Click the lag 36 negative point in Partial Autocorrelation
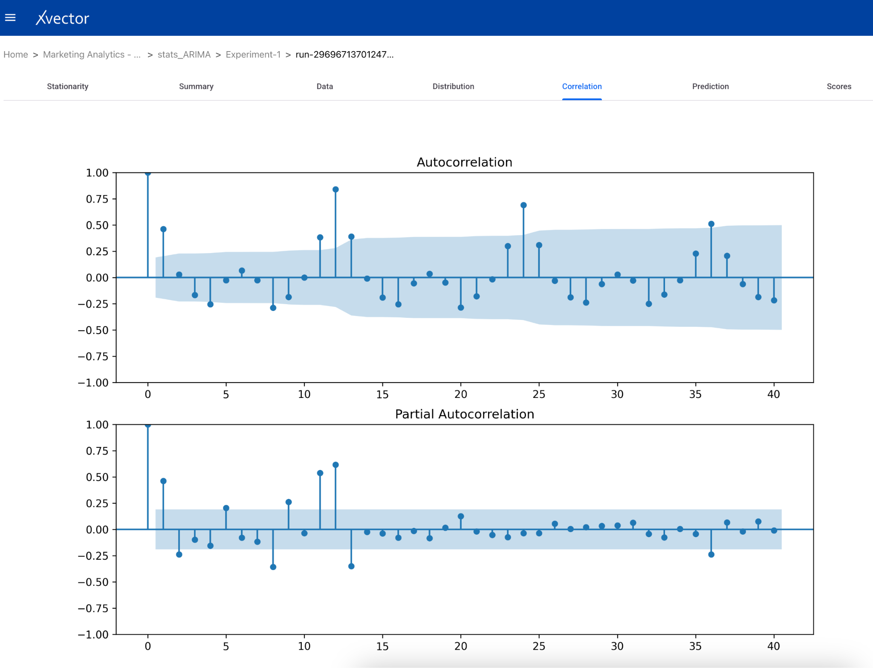 coord(711,554)
